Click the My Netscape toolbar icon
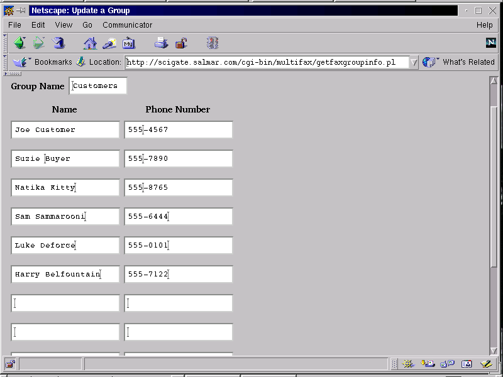503x377 pixels. (x=129, y=43)
